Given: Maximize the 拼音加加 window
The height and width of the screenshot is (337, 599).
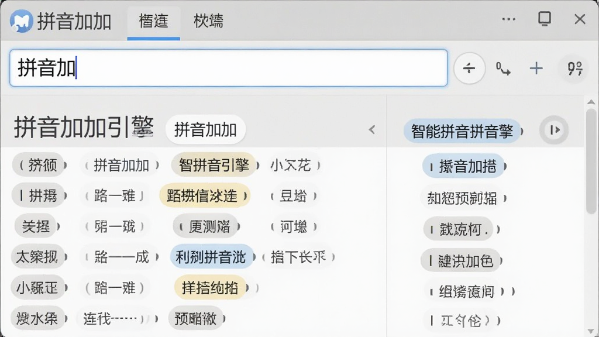Looking at the screenshot, I should click(x=545, y=18).
